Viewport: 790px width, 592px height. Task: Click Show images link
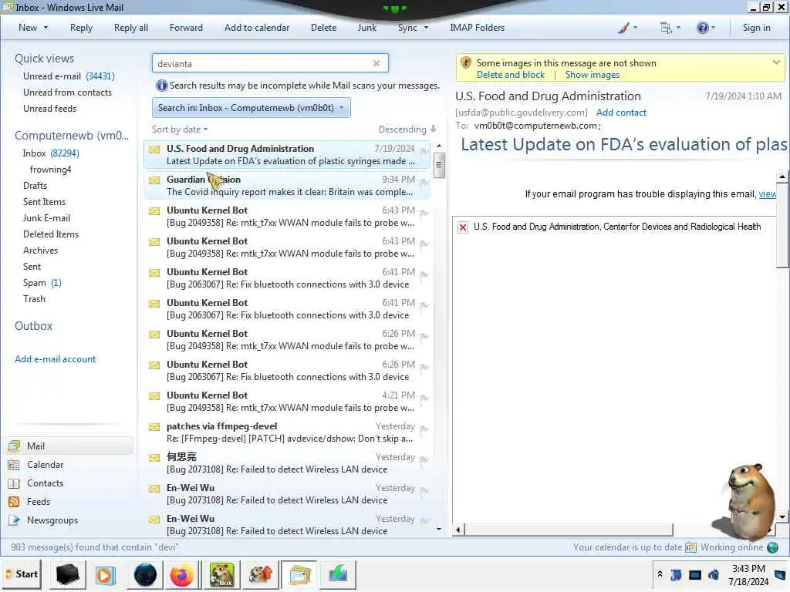(x=592, y=75)
